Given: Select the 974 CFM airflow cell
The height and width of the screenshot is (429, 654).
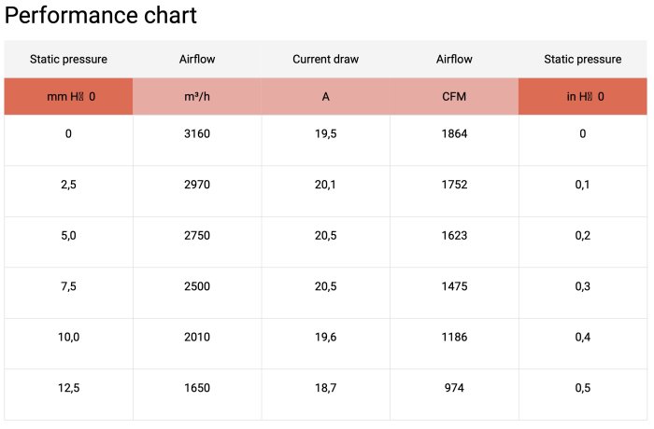Looking at the screenshot, I should [454, 388].
